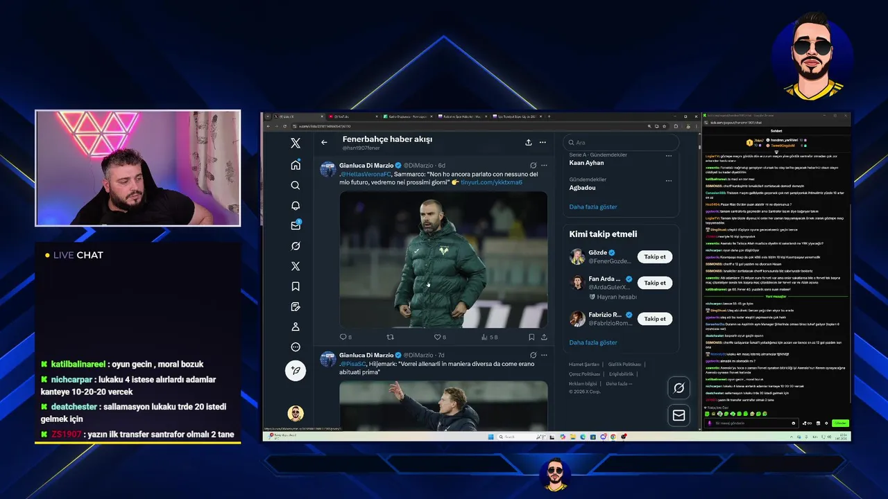This screenshot has height=499, width=888.
Task: Open Messages envelope in X sidebar
Action: 296,225
